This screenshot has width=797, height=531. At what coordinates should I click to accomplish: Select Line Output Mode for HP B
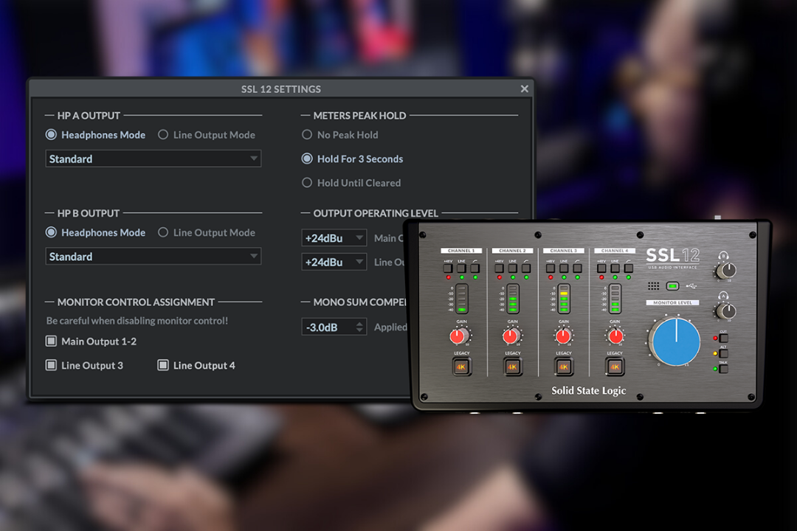(163, 232)
